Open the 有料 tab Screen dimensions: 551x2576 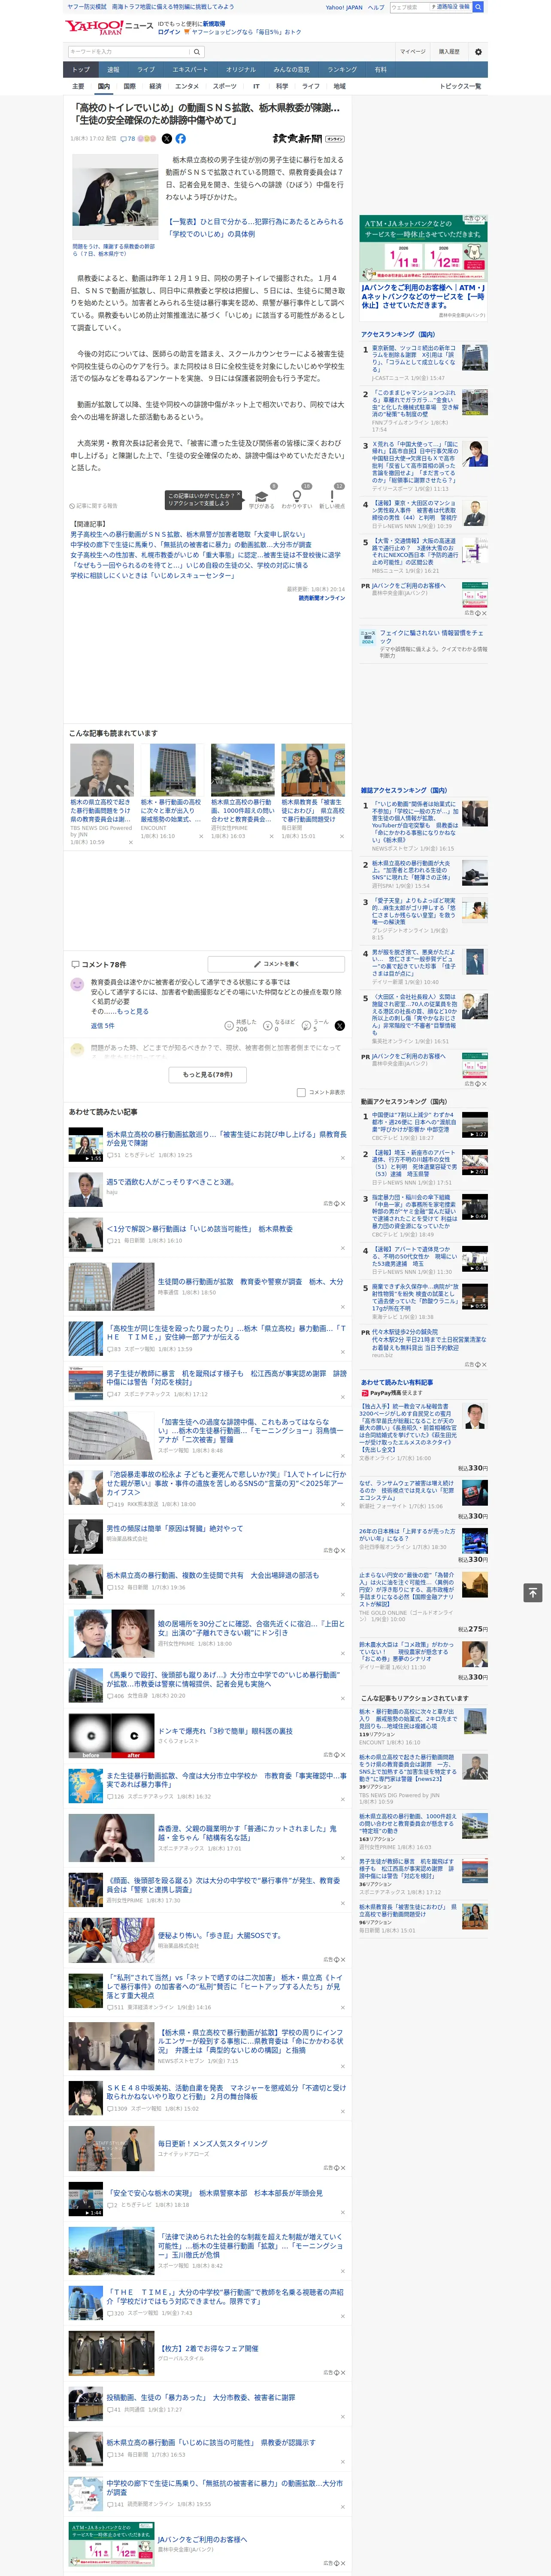pyautogui.click(x=380, y=69)
